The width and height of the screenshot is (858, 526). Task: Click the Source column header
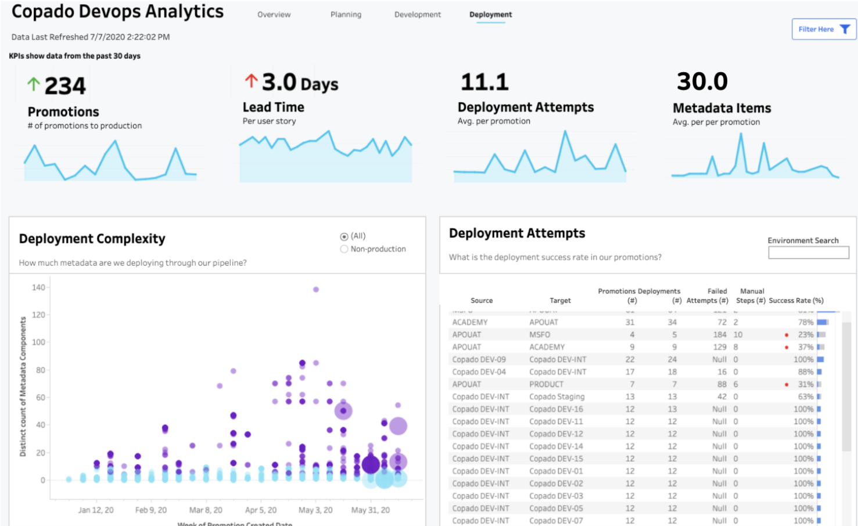(482, 300)
